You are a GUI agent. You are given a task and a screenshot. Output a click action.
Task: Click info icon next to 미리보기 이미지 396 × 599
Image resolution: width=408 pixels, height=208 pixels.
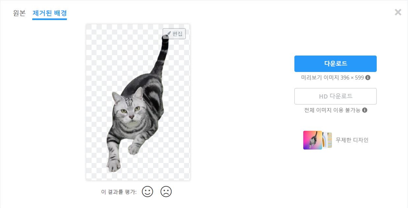click(368, 78)
